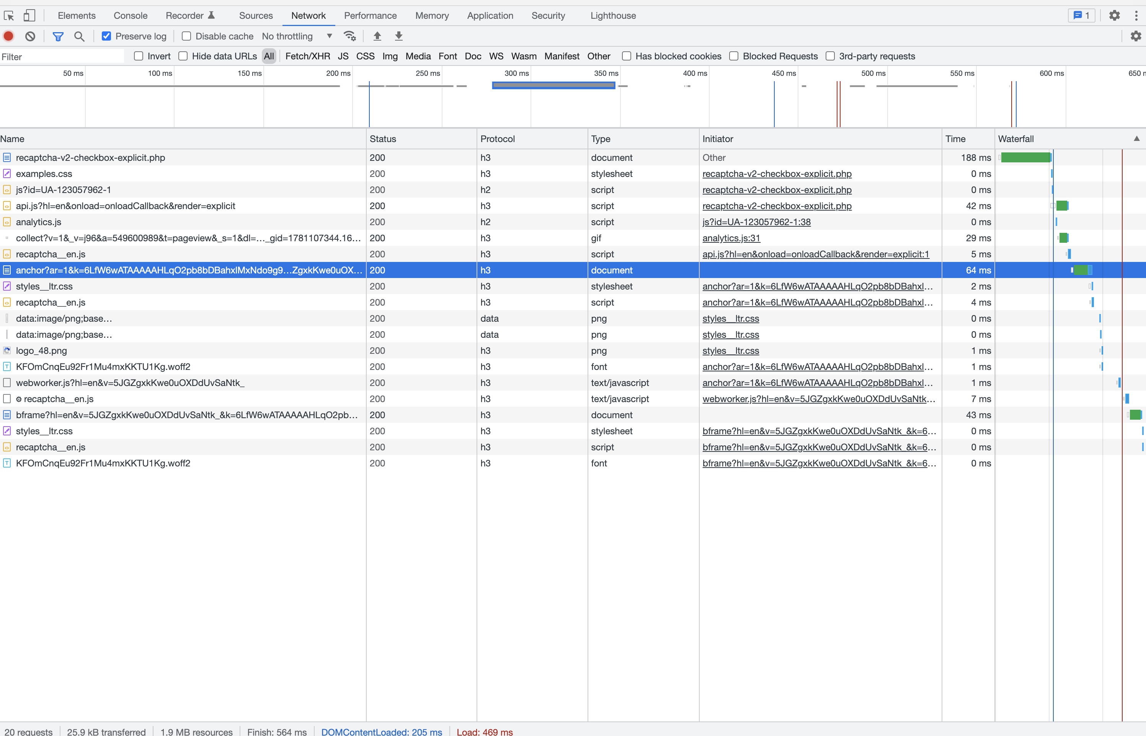The height and width of the screenshot is (736, 1146).
Task: Uncheck Preserve log
Action: coord(106,36)
